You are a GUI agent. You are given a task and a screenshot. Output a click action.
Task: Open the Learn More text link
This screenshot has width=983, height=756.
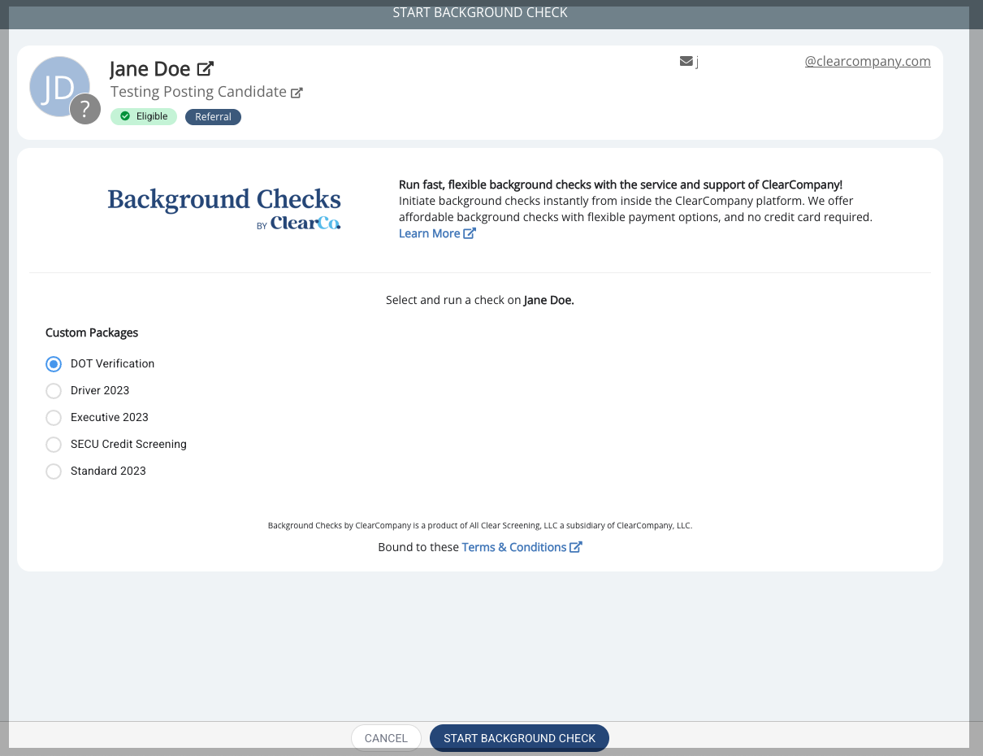429,233
